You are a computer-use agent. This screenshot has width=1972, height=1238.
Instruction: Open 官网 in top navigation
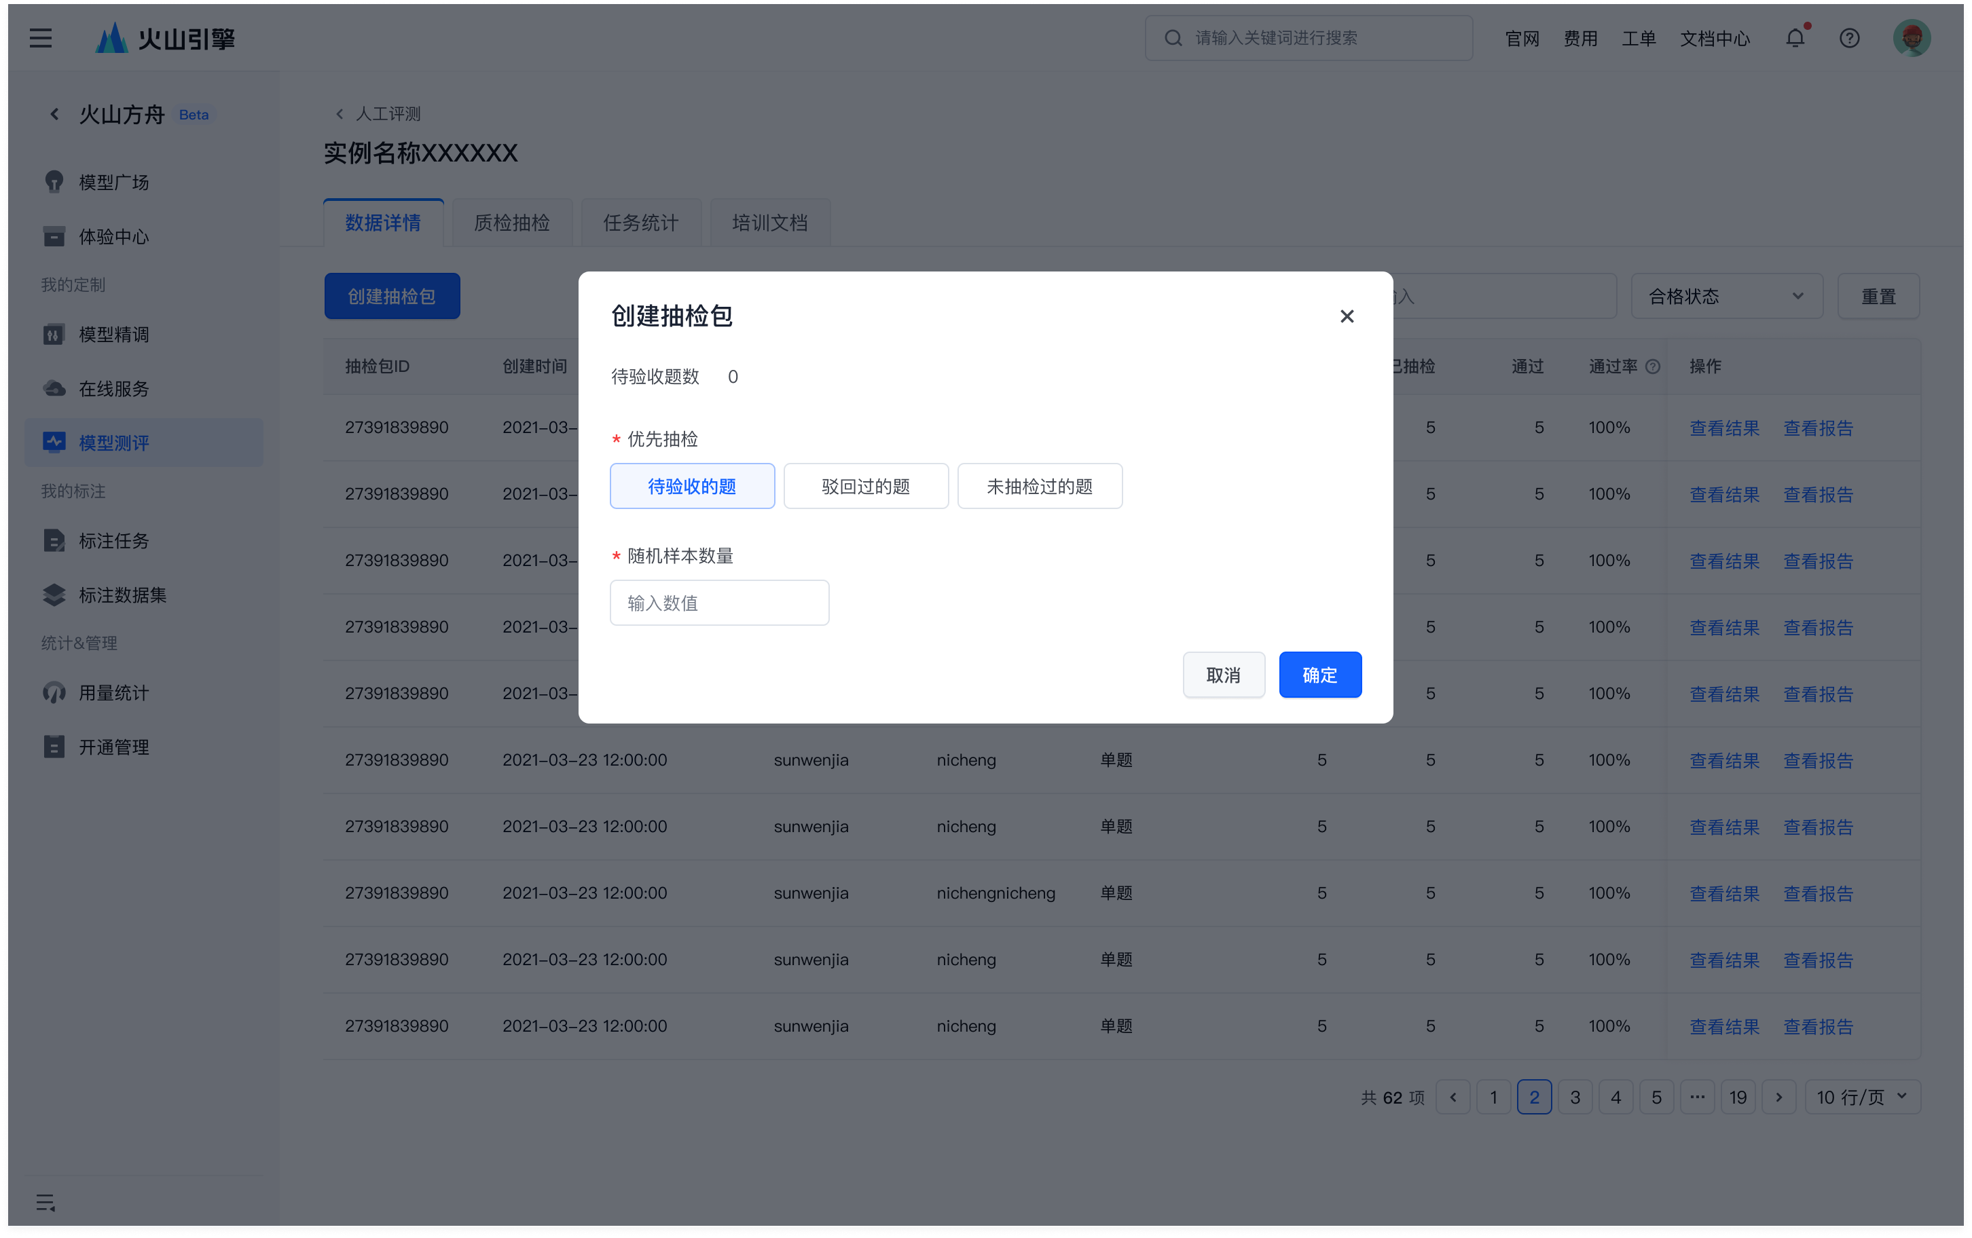pyautogui.click(x=1522, y=39)
